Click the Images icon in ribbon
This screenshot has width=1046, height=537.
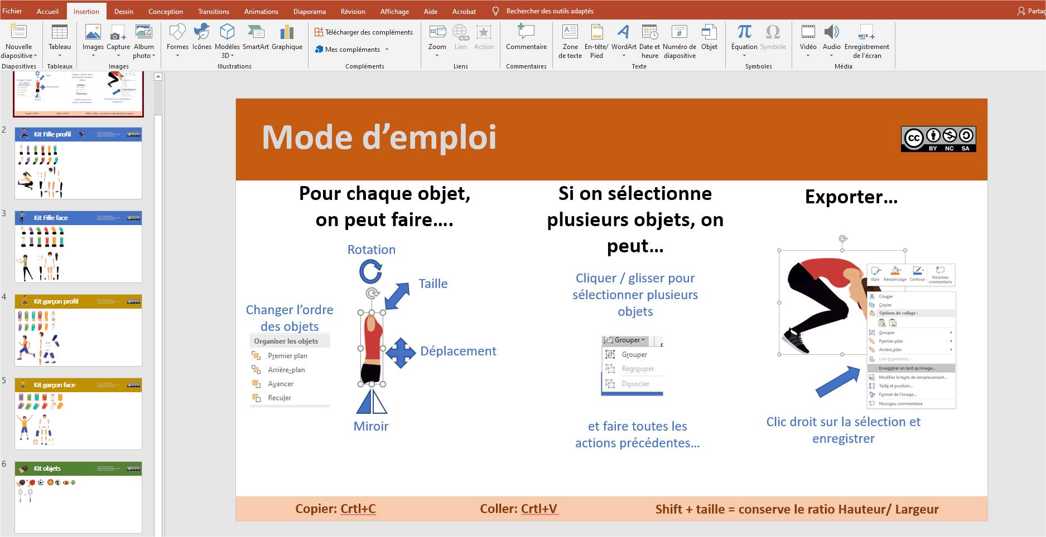93,32
